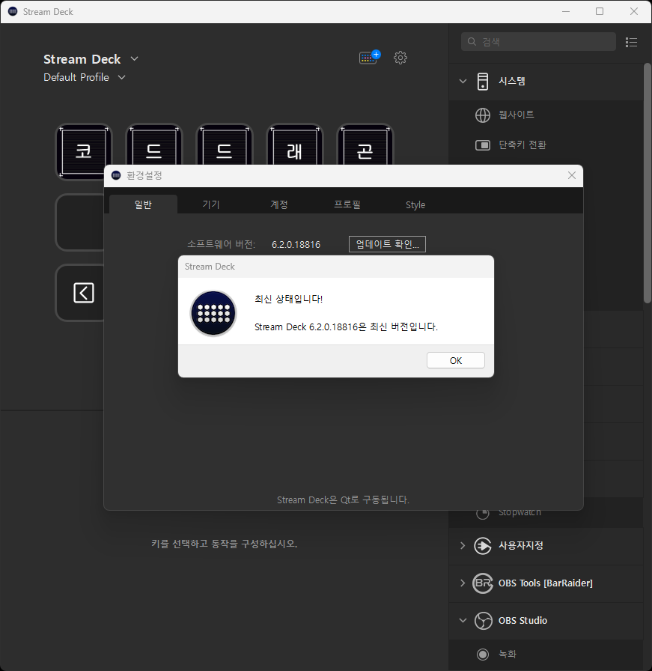This screenshot has width=652, height=671.
Task: Maximize the Stream Deck main window
Action: coord(600,11)
